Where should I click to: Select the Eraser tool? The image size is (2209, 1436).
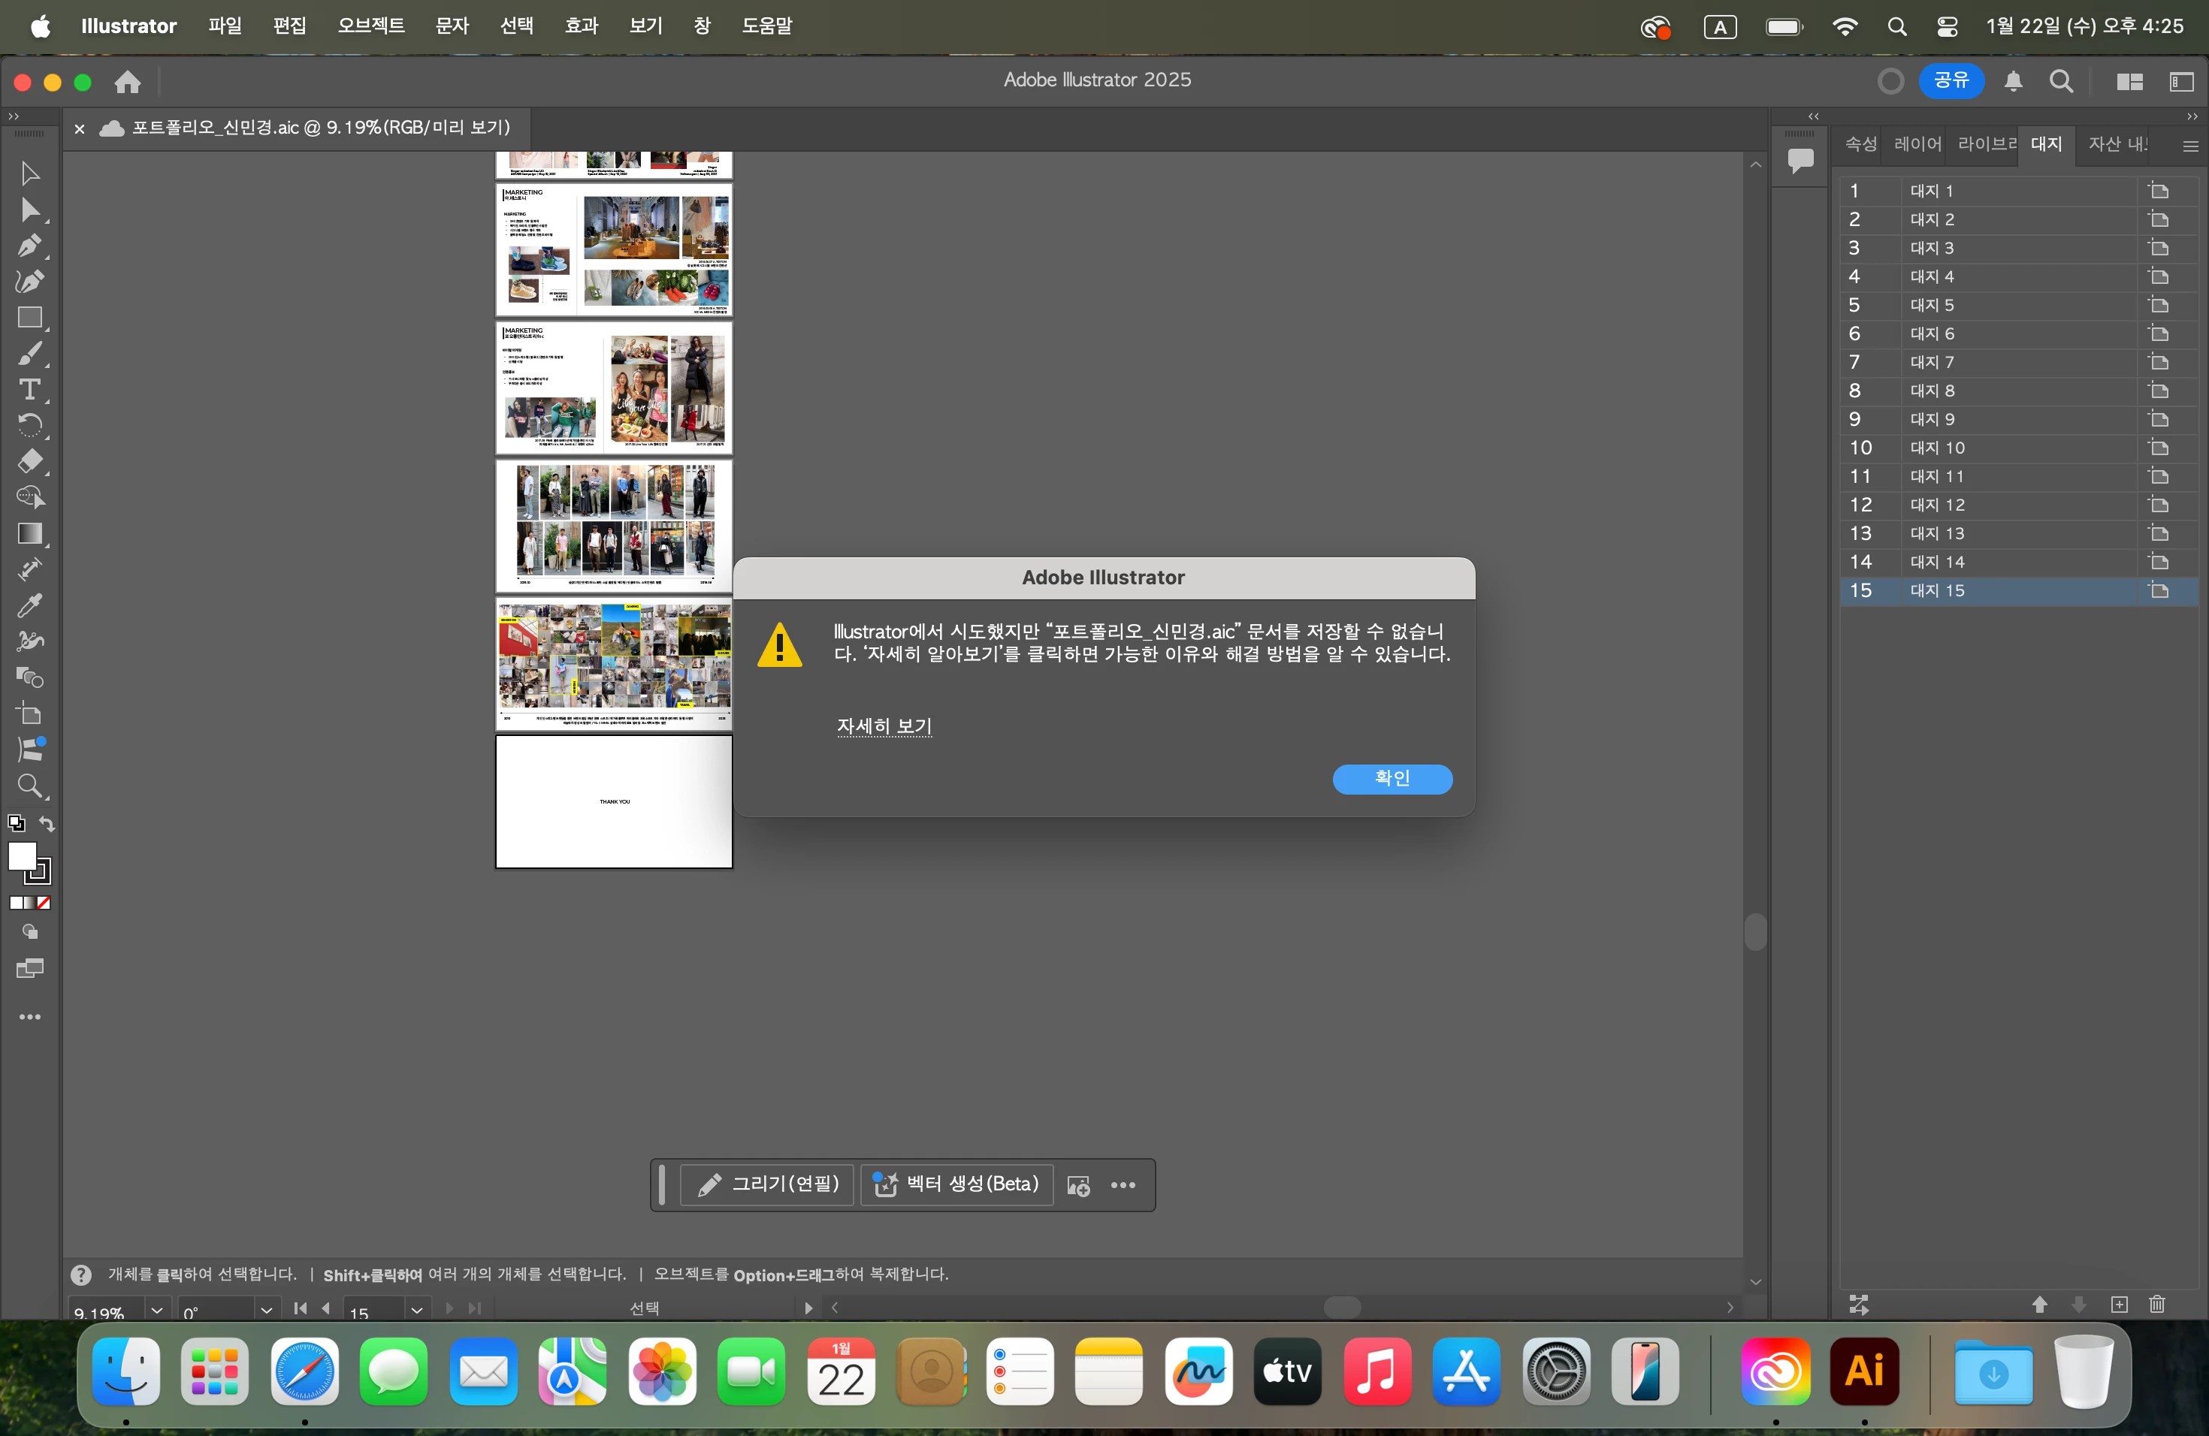[x=29, y=461]
